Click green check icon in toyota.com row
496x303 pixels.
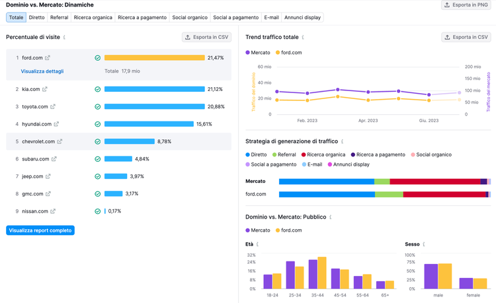[98, 107]
